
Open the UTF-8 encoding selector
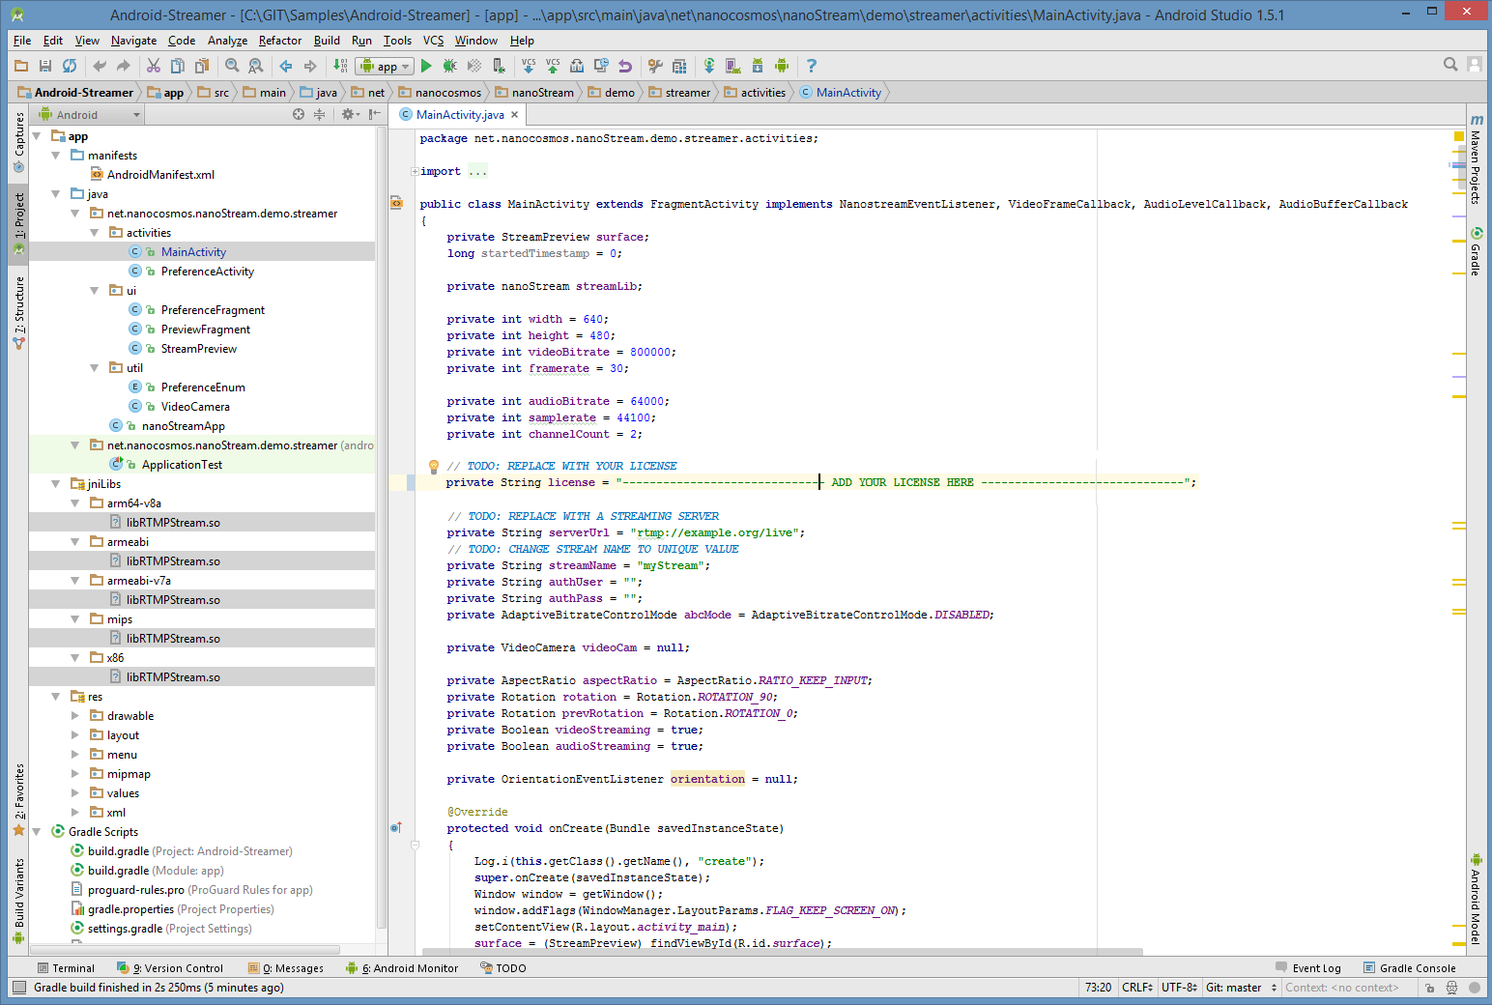pyautogui.click(x=1179, y=988)
